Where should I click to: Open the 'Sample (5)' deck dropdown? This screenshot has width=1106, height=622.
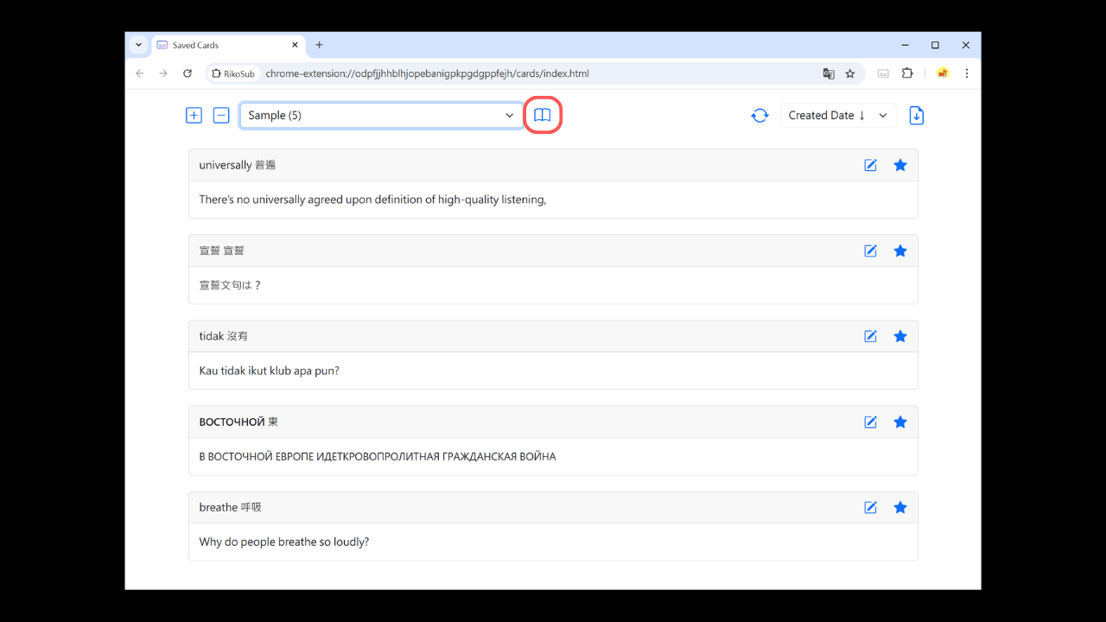[381, 115]
